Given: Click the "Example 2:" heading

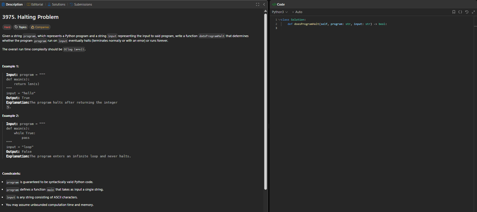Looking at the screenshot, I should 10,116.
